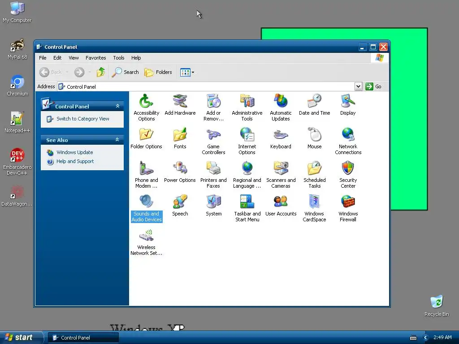Open Game Controllers applet
Viewport: 459px width, 344px height.
pyautogui.click(x=213, y=141)
